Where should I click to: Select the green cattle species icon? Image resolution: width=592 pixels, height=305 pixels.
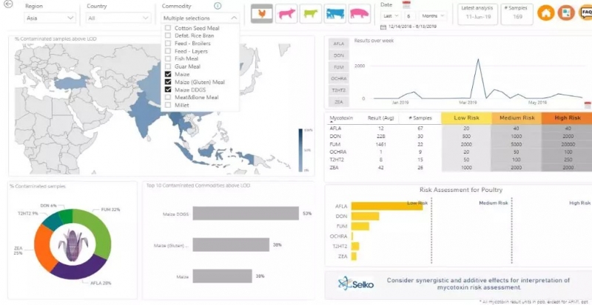click(310, 13)
